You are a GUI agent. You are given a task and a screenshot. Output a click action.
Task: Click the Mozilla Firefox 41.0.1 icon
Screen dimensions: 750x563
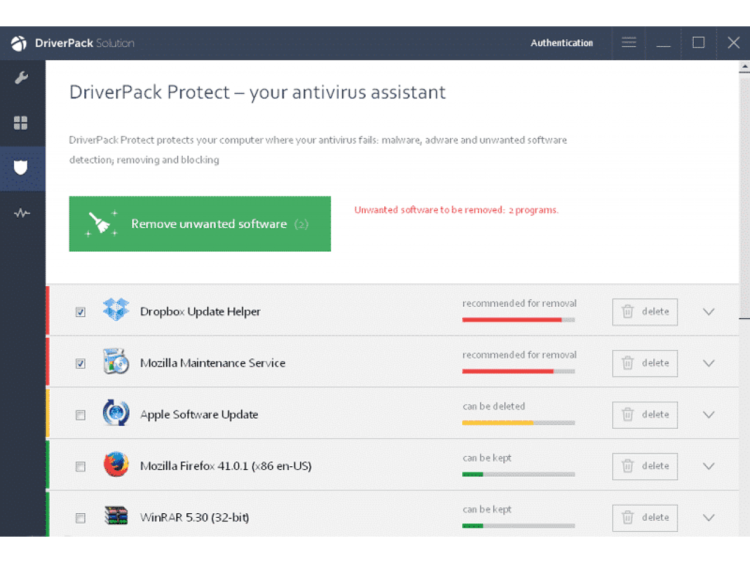116,464
